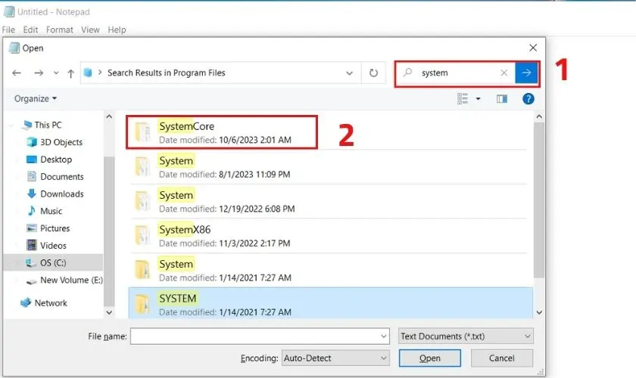Go forward with the right arrow

(39, 73)
